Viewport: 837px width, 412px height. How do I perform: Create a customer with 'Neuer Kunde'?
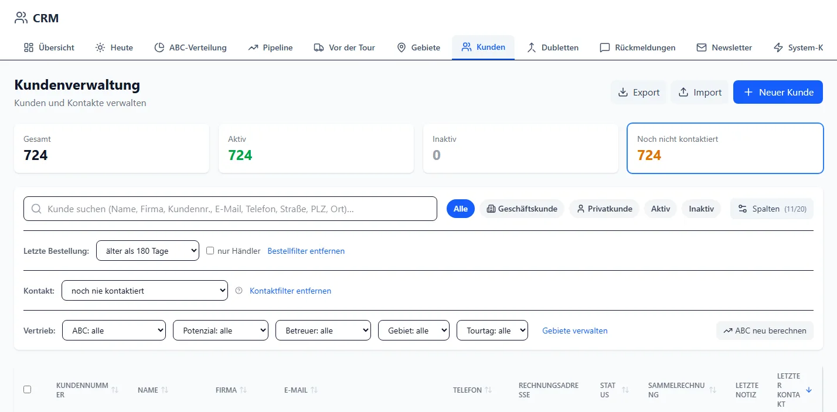[778, 92]
